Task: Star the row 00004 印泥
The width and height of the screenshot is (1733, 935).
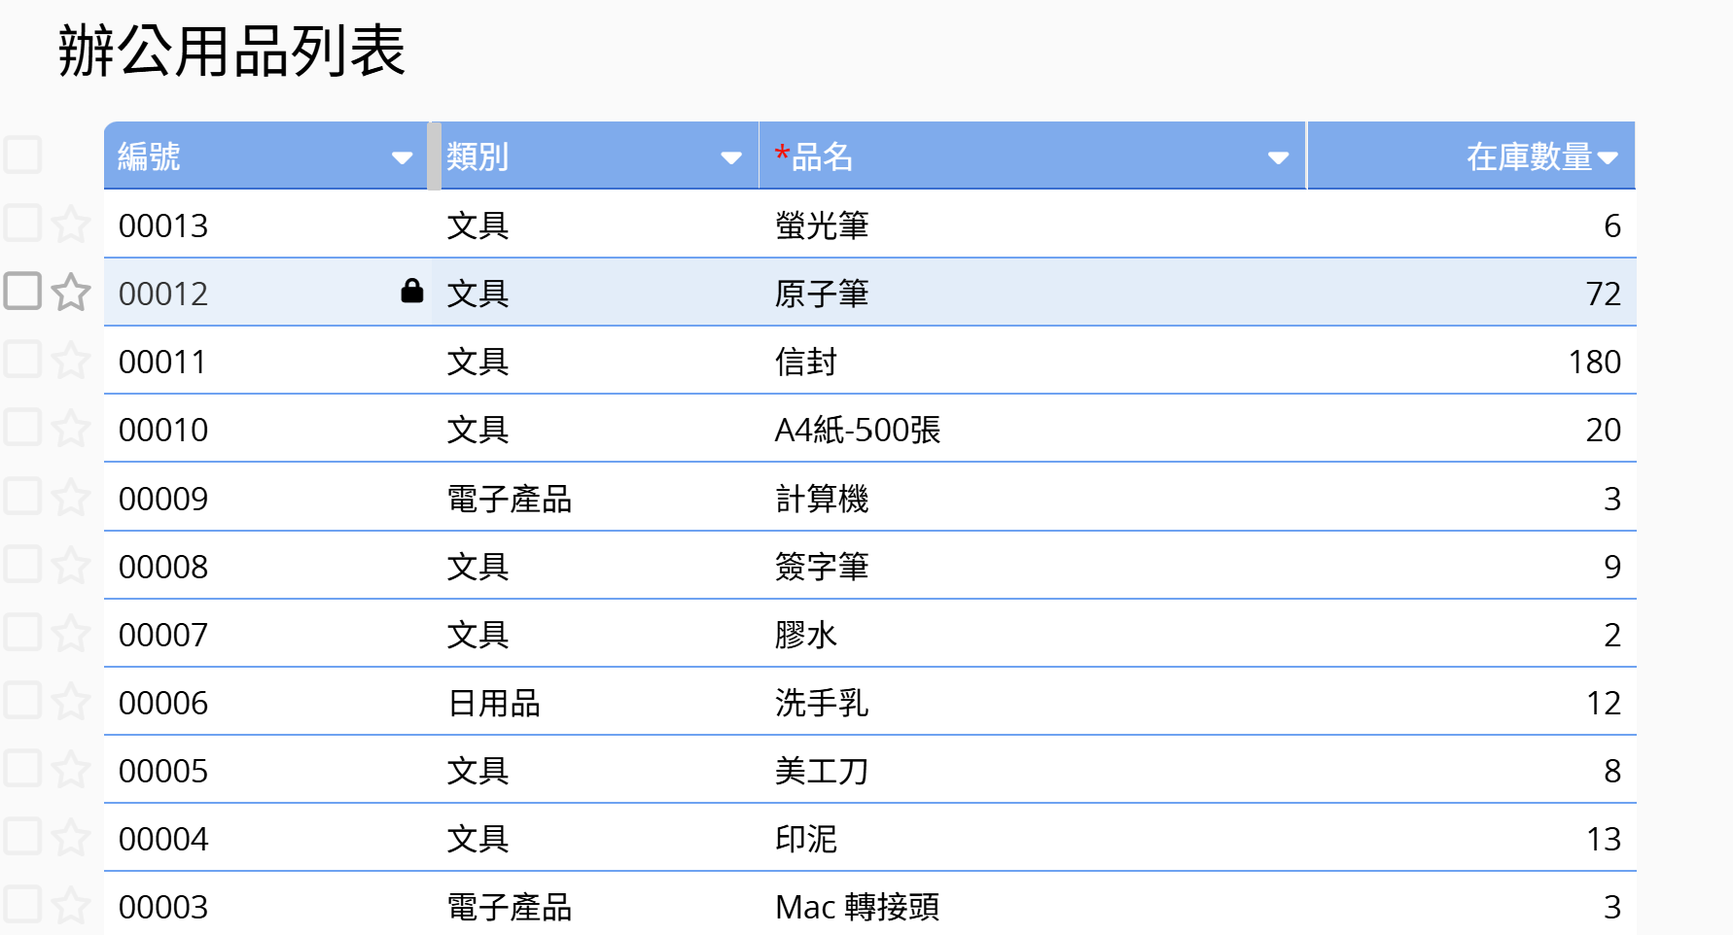Action: click(71, 838)
